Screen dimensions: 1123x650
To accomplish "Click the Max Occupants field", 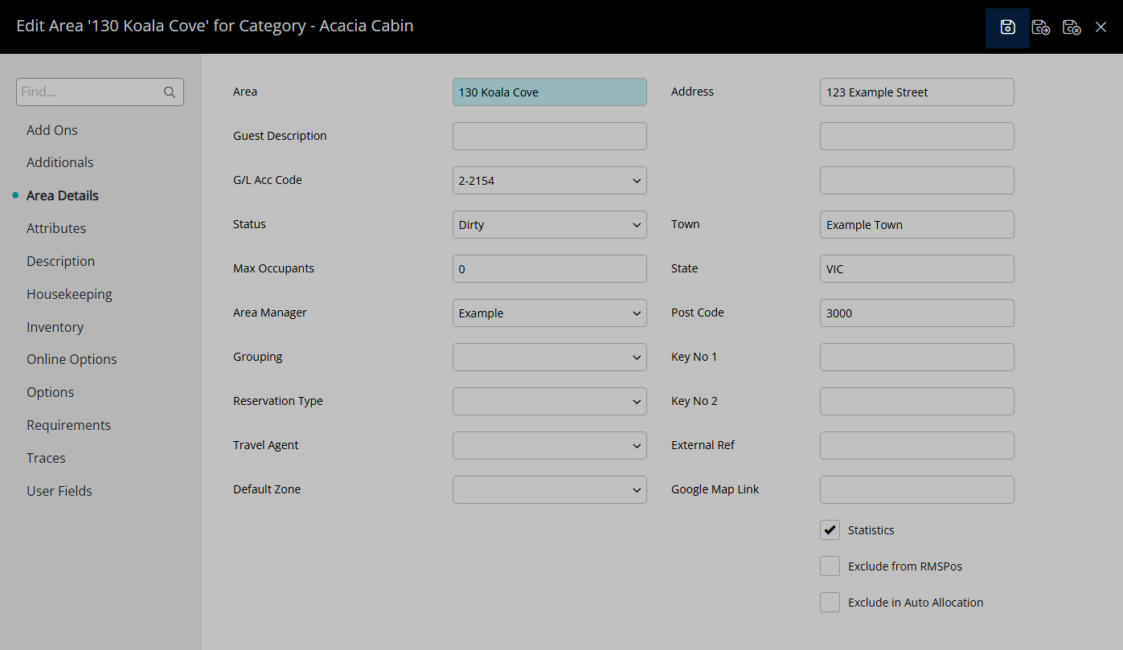I will [550, 269].
